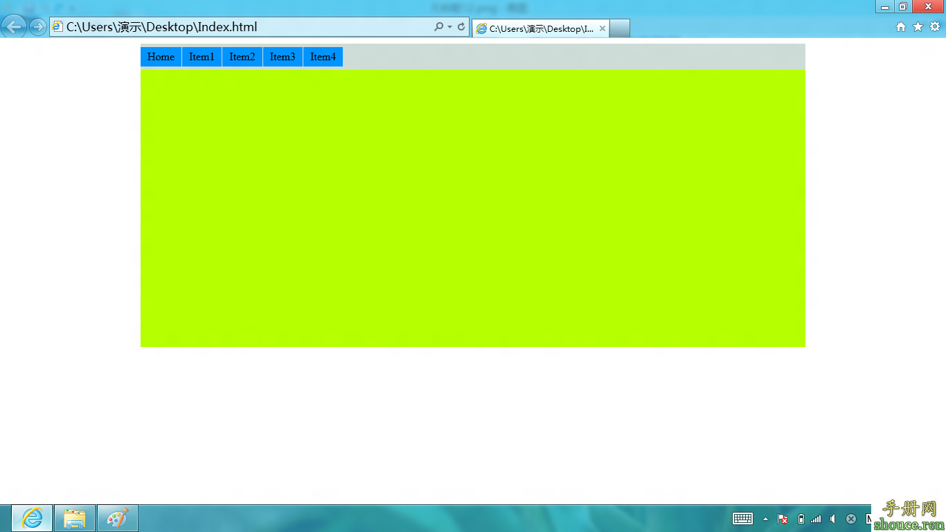Open a new blank tab
The image size is (946, 532).
[x=620, y=28]
